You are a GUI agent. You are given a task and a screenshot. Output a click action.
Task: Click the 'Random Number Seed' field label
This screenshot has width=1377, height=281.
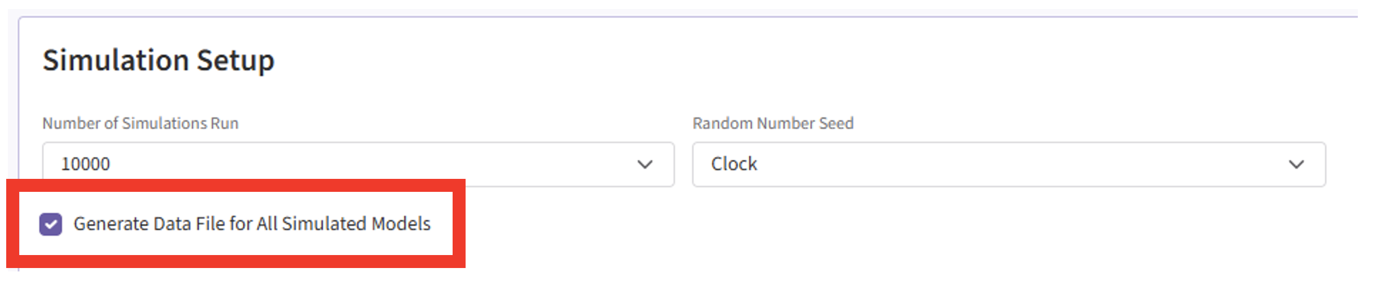click(773, 123)
